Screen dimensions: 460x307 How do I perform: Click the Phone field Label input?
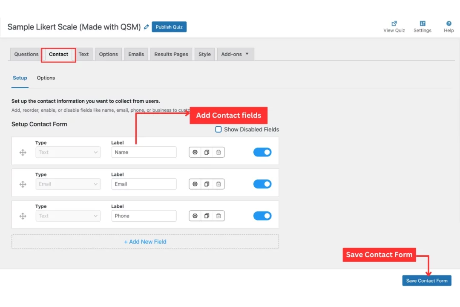pyautogui.click(x=144, y=216)
